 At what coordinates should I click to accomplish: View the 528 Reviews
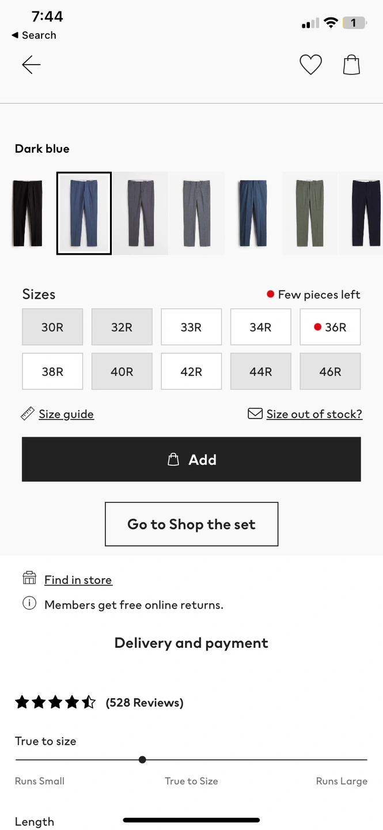tap(145, 703)
